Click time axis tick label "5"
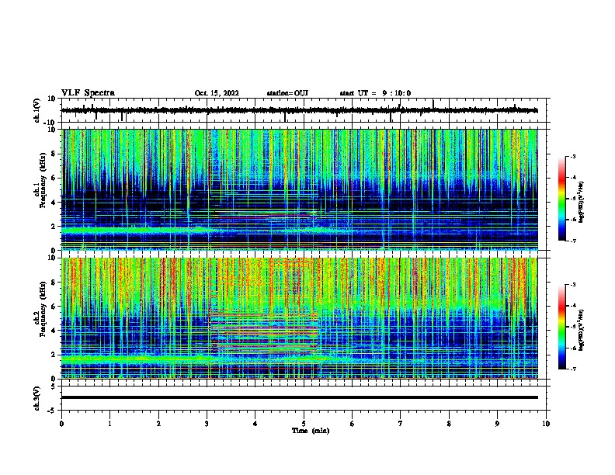615x475 pixels. [x=304, y=424]
